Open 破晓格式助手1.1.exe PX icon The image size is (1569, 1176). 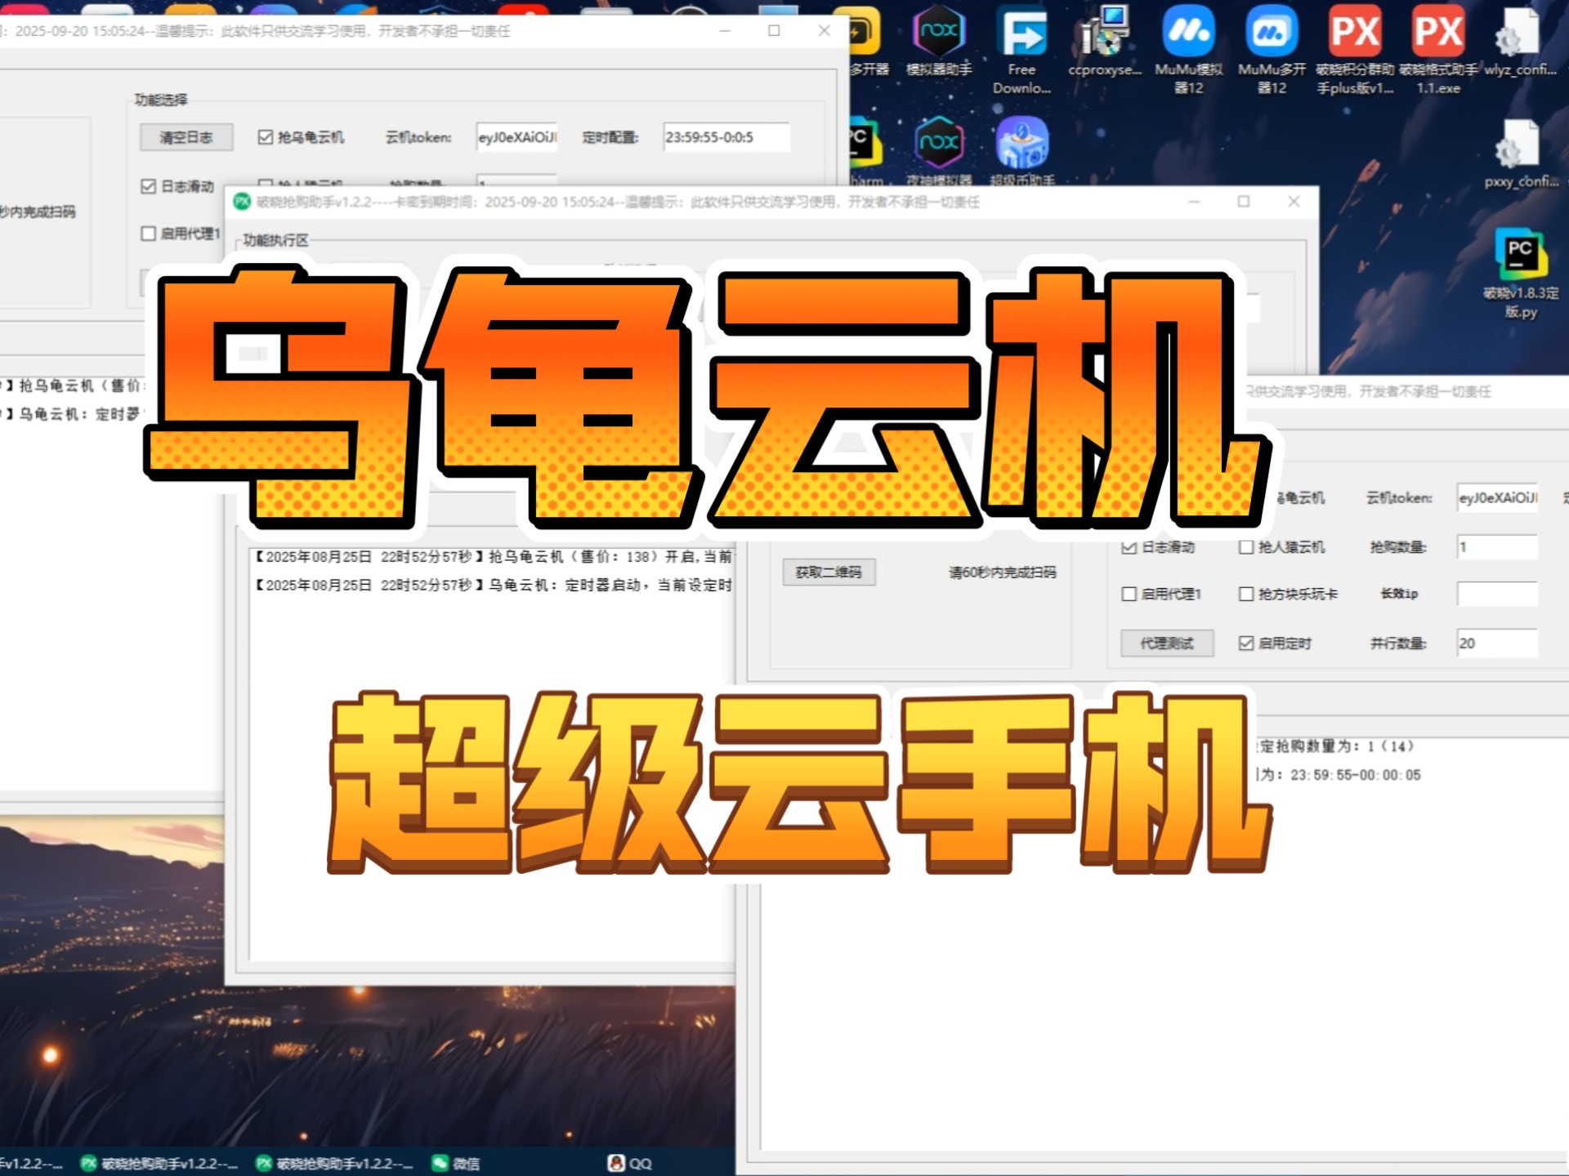[1438, 51]
